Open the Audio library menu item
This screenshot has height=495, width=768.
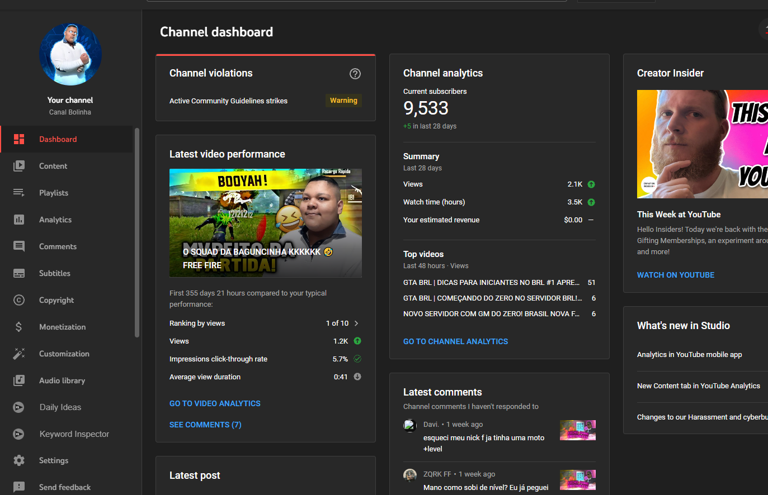(66, 380)
